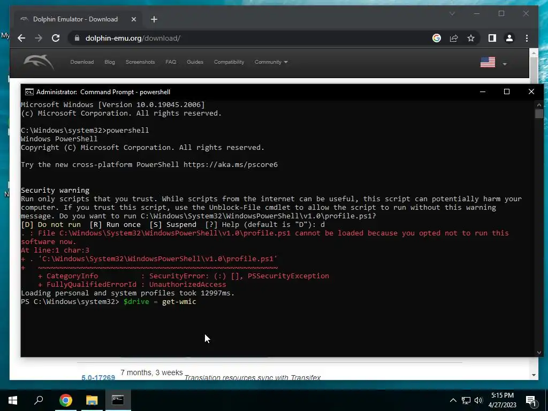The height and width of the screenshot is (411, 548).
Task: Open Compatibility in Dolphin site nav
Action: 229,62
